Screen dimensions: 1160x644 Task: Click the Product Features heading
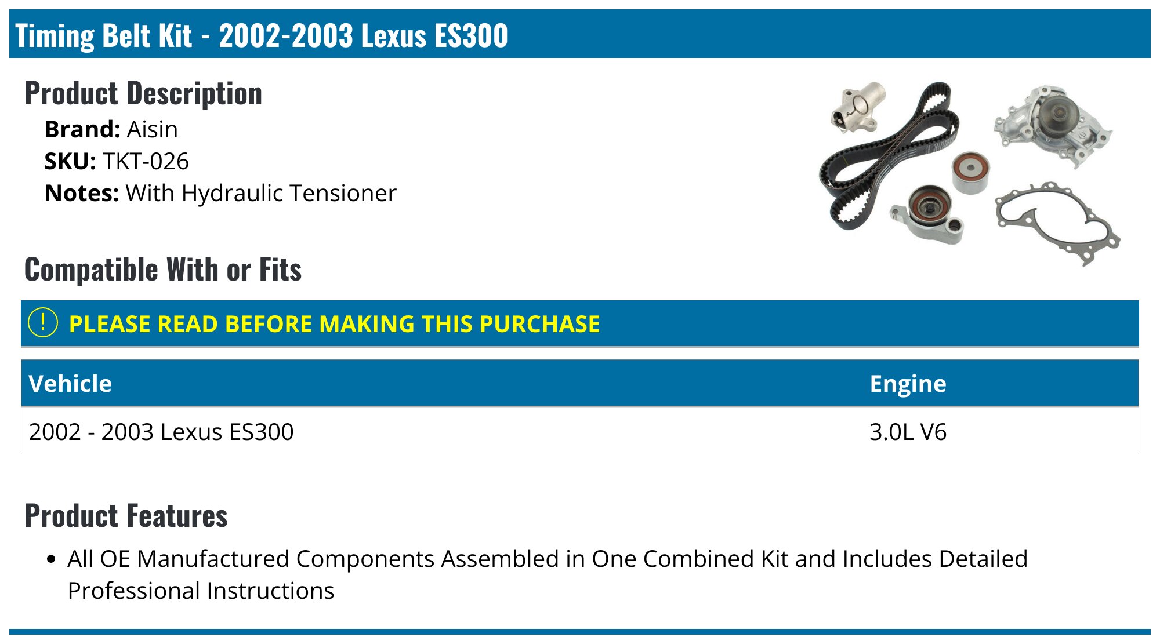(126, 516)
